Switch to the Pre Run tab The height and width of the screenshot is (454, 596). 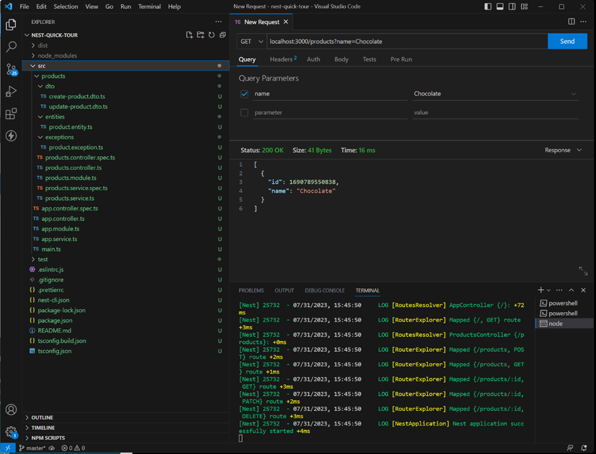(x=401, y=60)
